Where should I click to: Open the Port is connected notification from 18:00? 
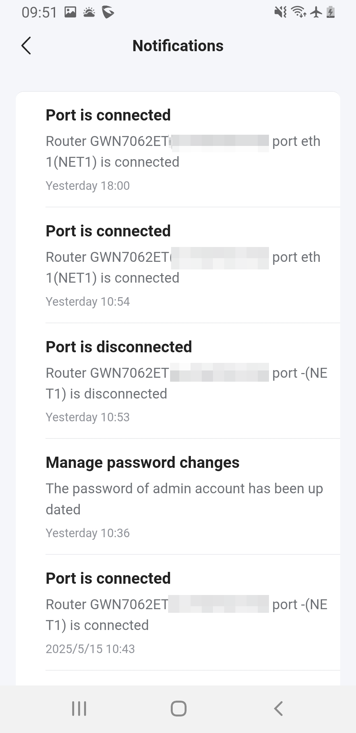point(178,149)
